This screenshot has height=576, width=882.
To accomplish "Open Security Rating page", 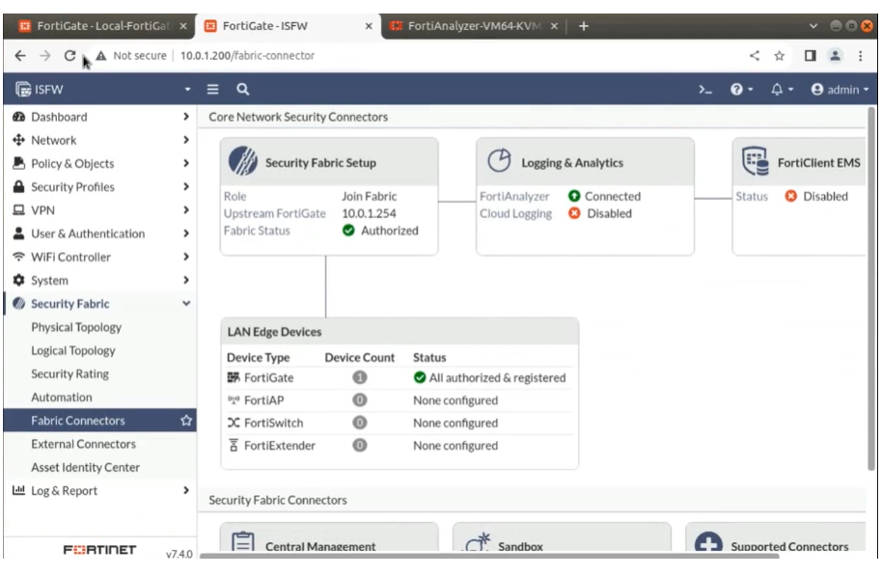I will point(69,374).
